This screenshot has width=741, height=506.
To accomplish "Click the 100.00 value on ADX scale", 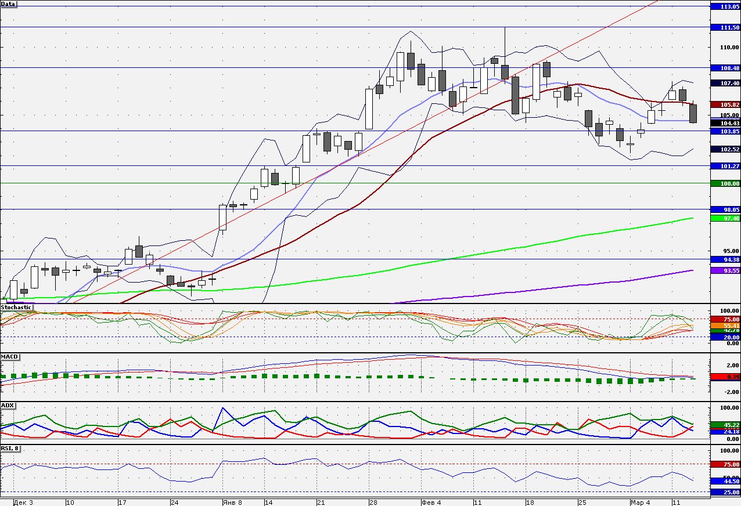I will click(729, 408).
